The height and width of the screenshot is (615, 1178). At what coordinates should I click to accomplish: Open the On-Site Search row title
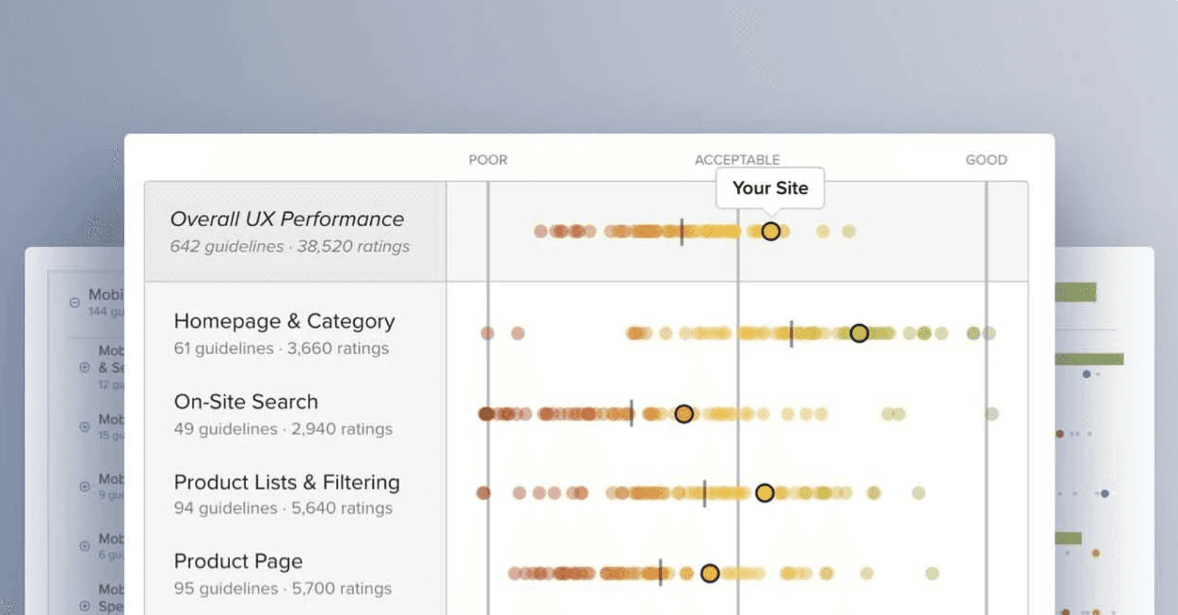(246, 402)
